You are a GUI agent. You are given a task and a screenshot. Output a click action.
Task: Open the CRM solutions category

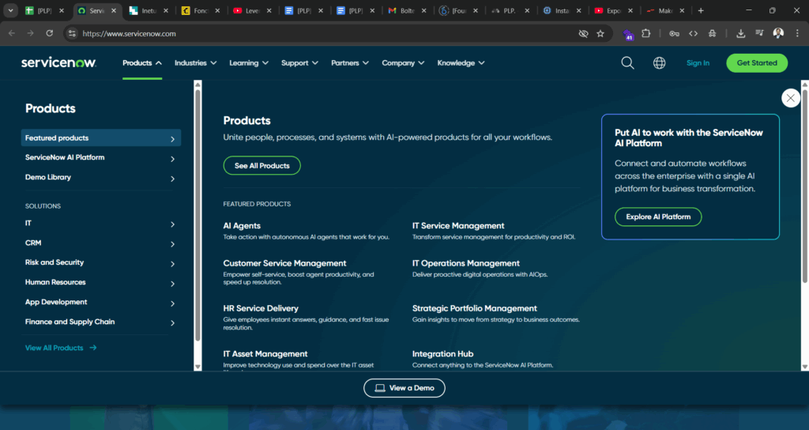100,243
